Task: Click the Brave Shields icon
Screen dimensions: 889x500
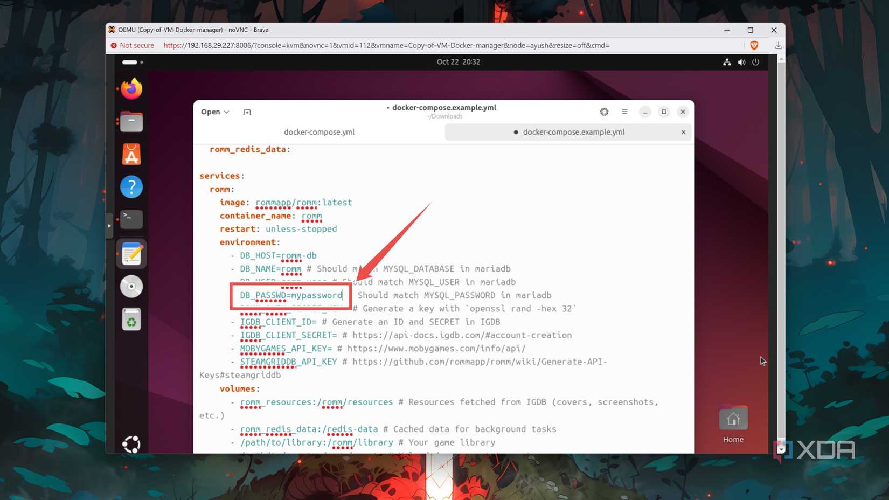Action: click(x=754, y=46)
